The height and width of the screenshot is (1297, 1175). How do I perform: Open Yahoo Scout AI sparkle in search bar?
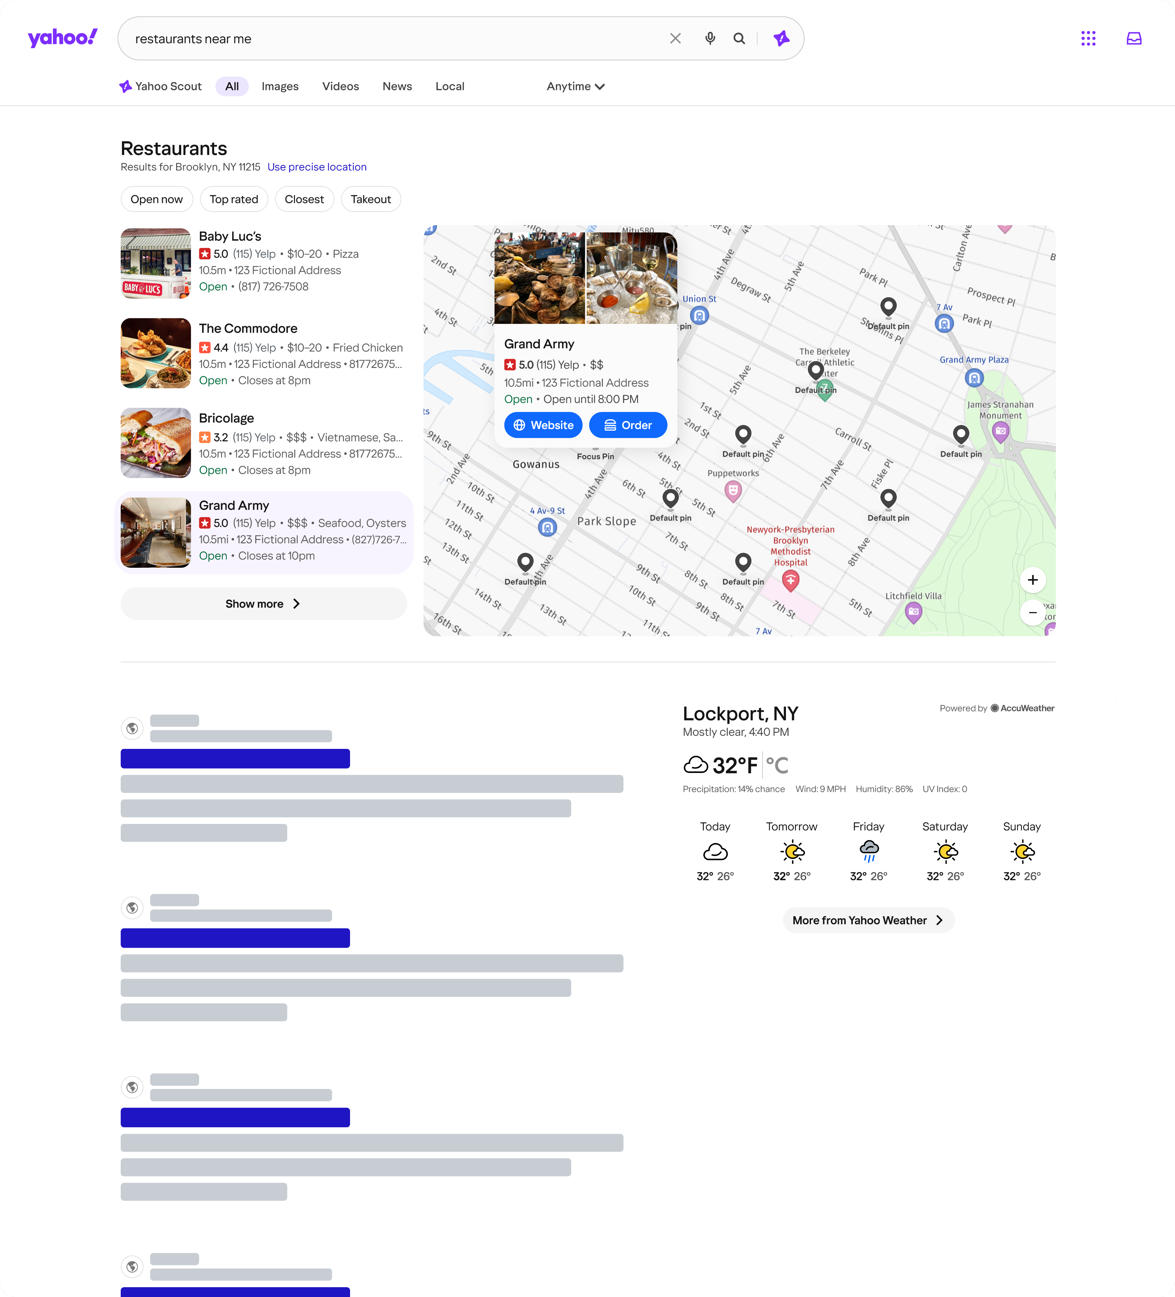coord(781,39)
